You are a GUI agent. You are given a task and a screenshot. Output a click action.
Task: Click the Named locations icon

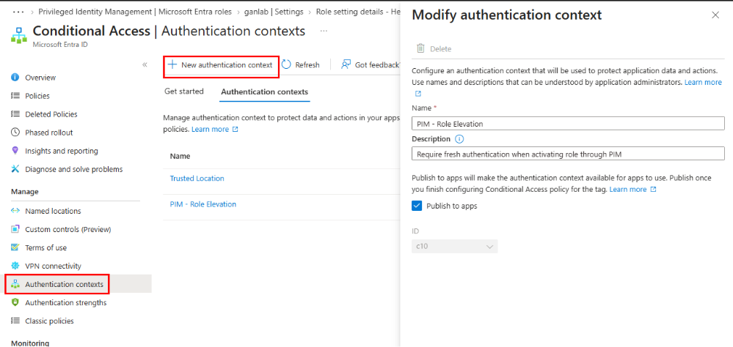(x=15, y=211)
